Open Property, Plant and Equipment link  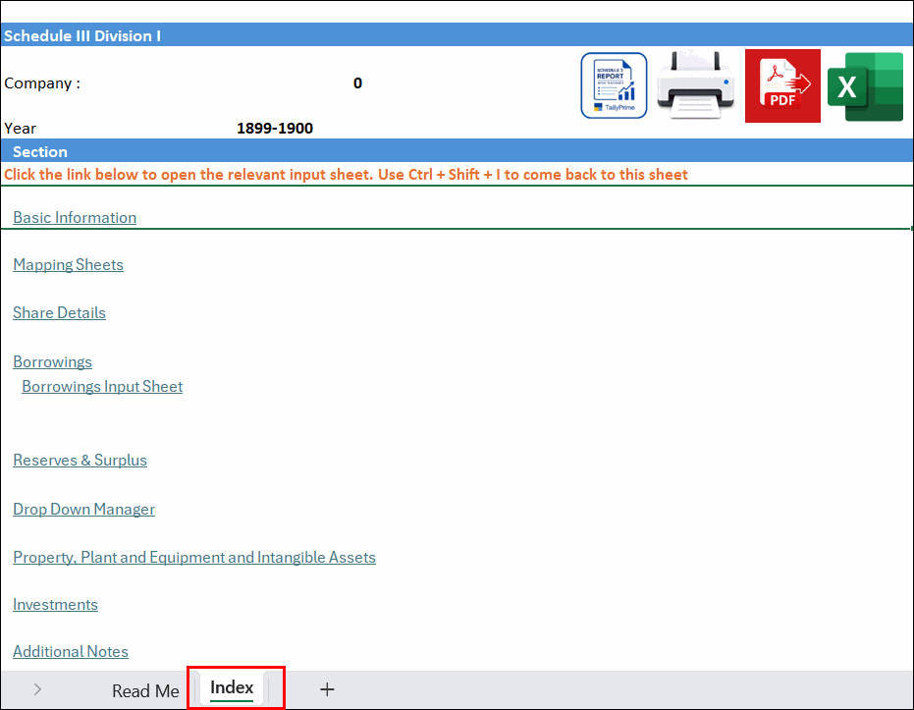click(x=194, y=557)
